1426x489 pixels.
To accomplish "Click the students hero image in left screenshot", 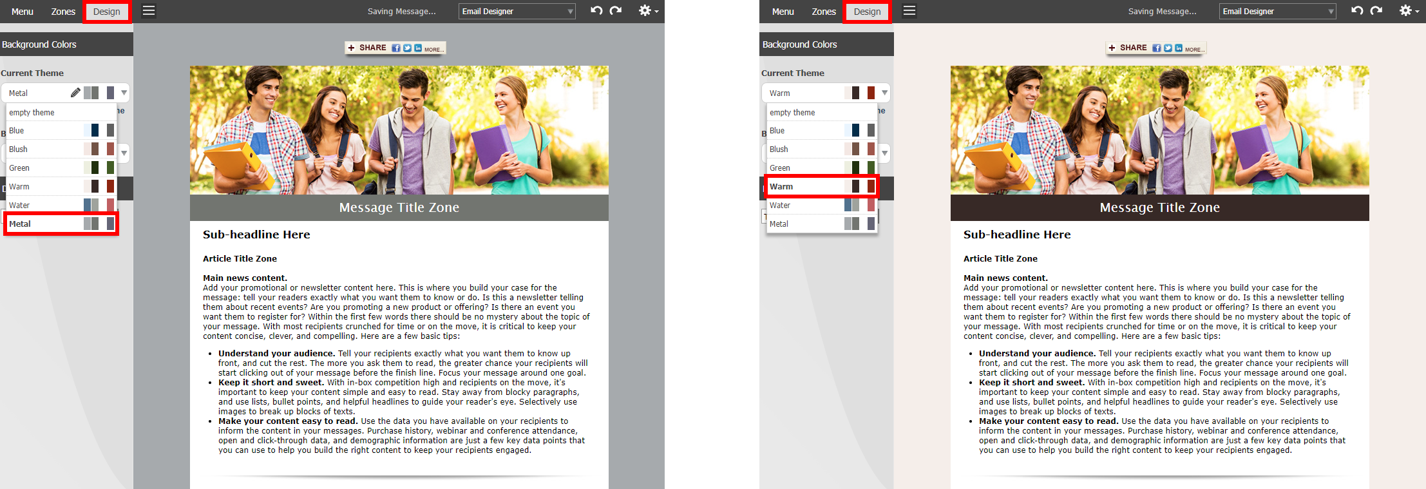I will (x=399, y=129).
